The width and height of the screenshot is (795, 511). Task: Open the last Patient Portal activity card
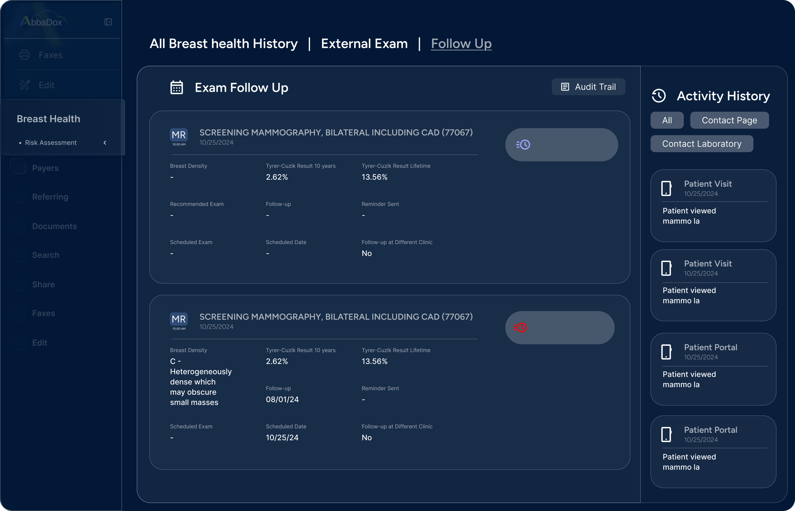coord(713,451)
